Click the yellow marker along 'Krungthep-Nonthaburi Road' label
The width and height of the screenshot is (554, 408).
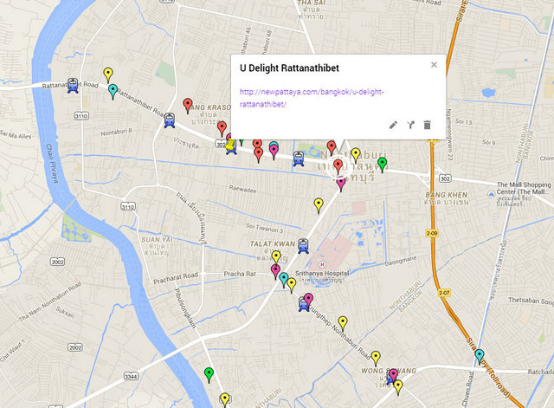click(343, 324)
